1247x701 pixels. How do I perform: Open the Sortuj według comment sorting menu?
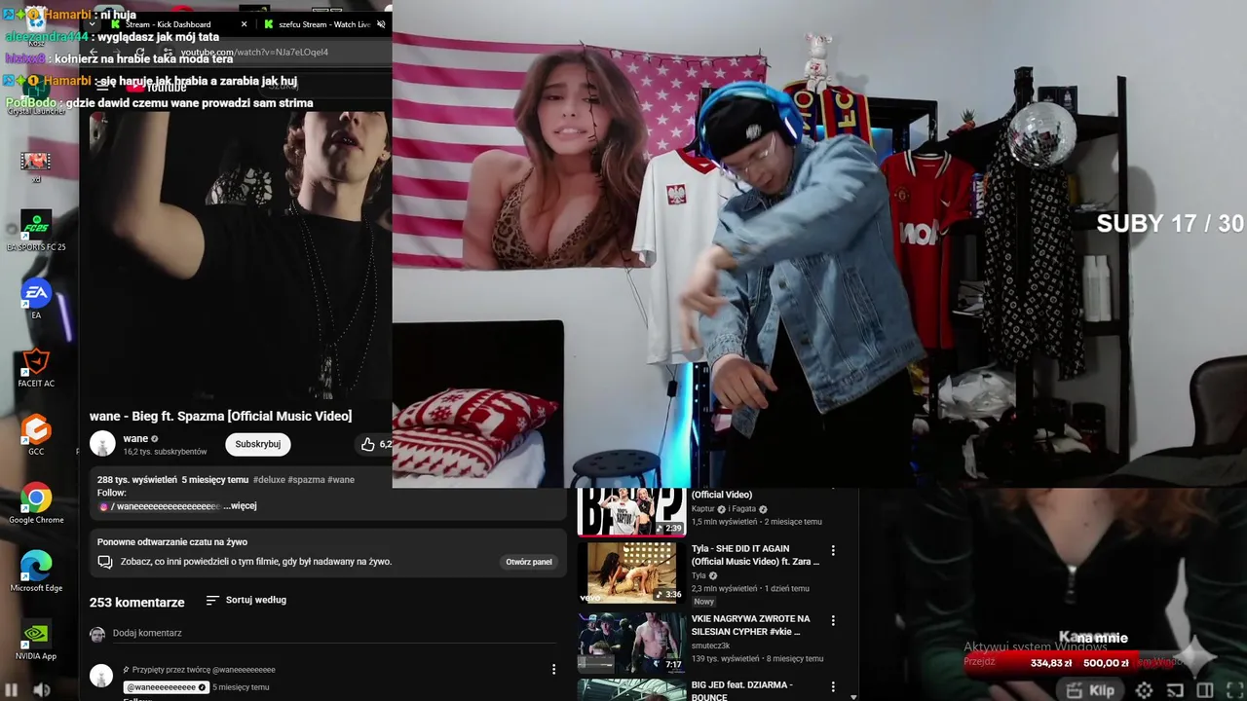tap(246, 600)
